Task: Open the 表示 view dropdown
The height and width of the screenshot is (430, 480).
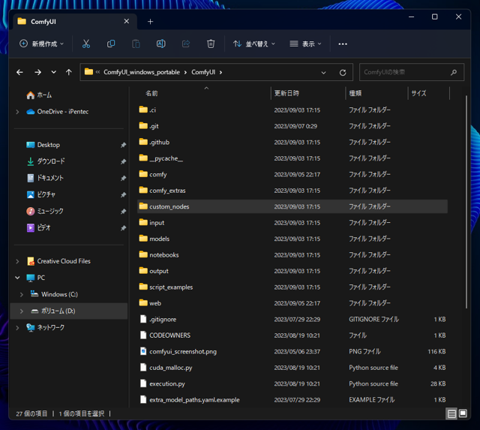Action: point(305,44)
